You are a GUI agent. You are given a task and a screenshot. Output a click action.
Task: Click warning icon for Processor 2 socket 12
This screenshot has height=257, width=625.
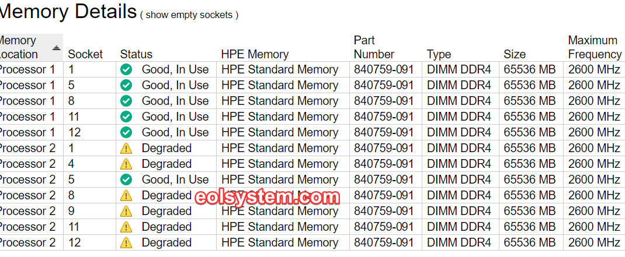(x=126, y=242)
